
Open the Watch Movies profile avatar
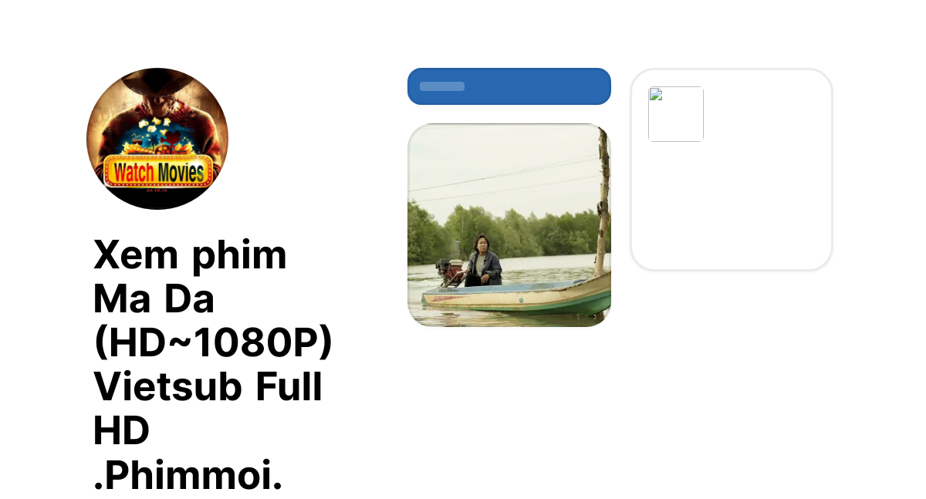(x=157, y=139)
